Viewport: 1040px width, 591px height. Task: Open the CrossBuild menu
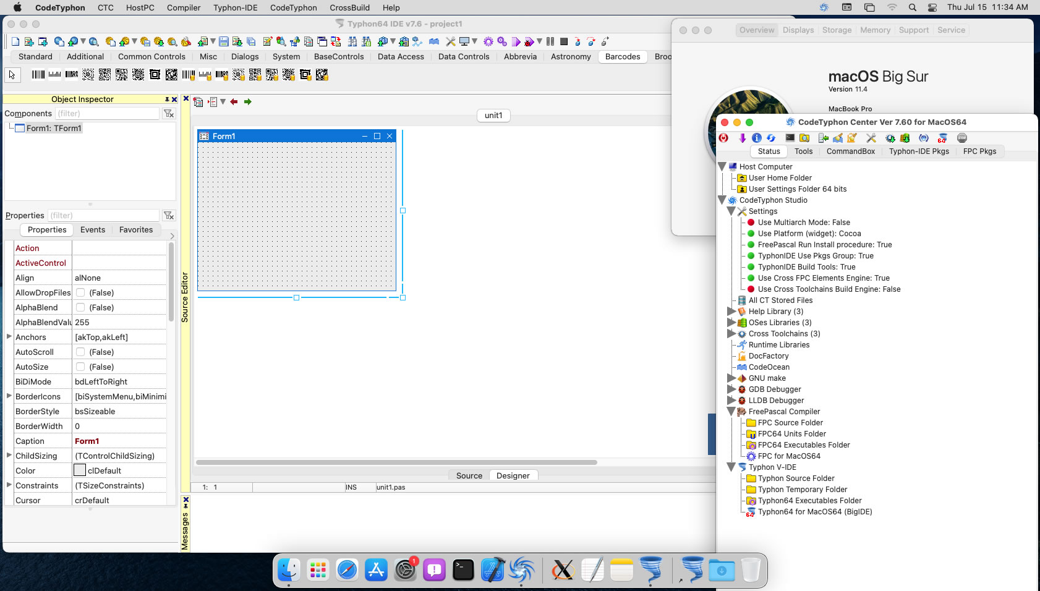pos(349,7)
